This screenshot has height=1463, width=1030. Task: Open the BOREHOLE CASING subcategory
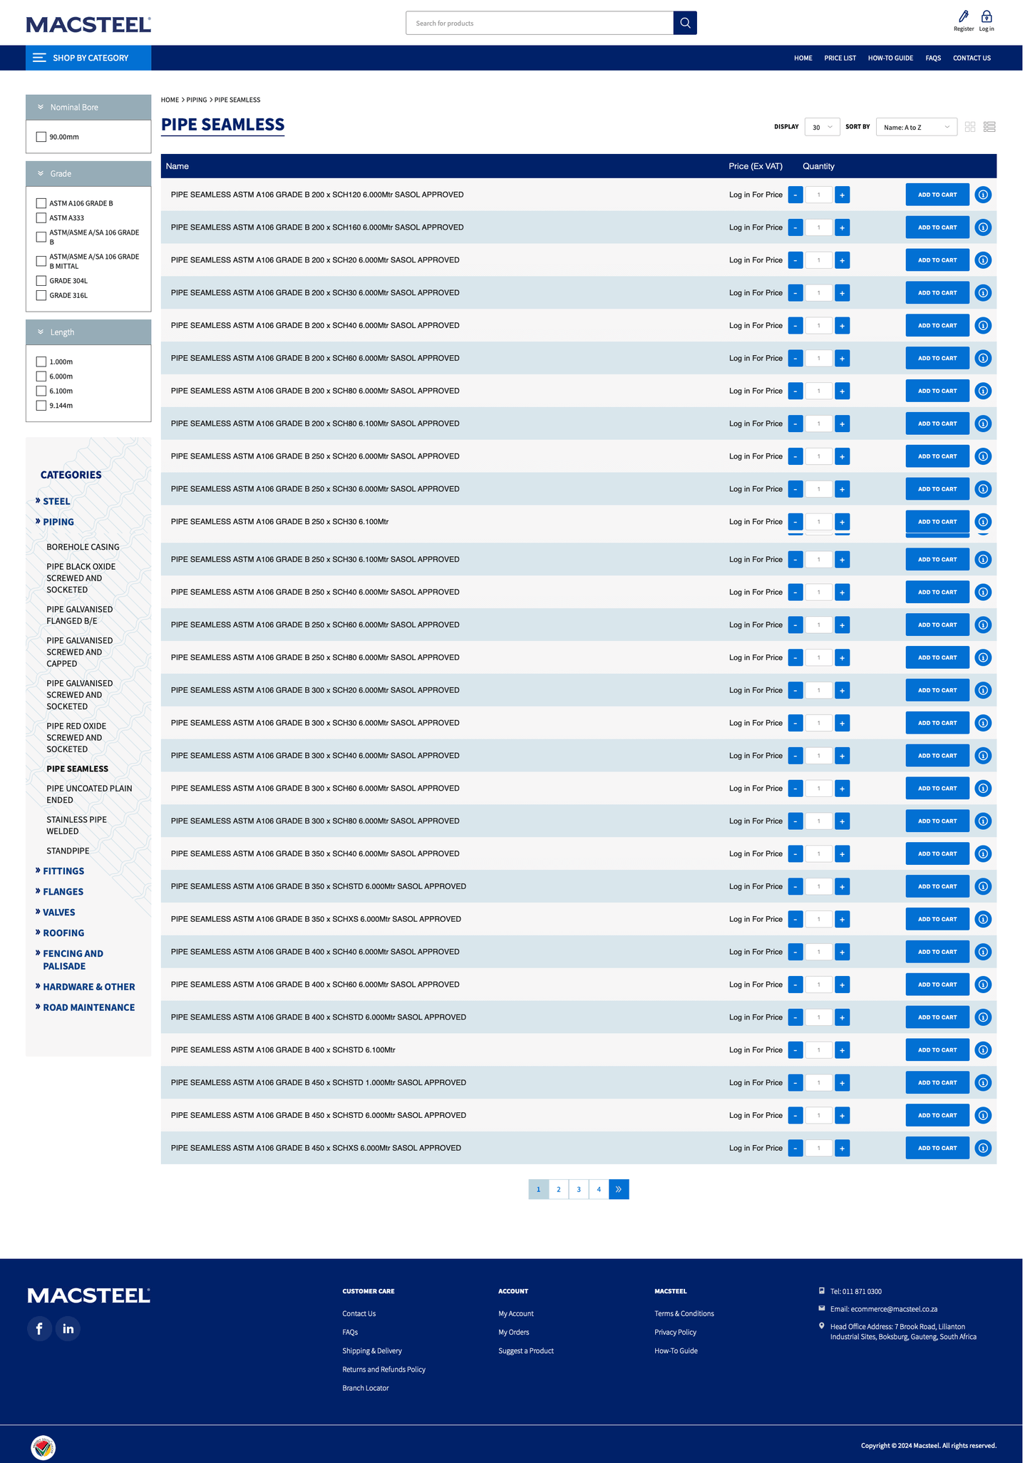[x=83, y=547]
